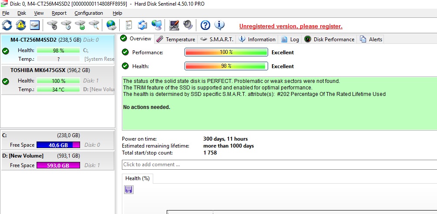Click the disk with dial gauge toolbar icon
Image resolution: width=437 pixels, height=214 pixels.
[52, 25]
